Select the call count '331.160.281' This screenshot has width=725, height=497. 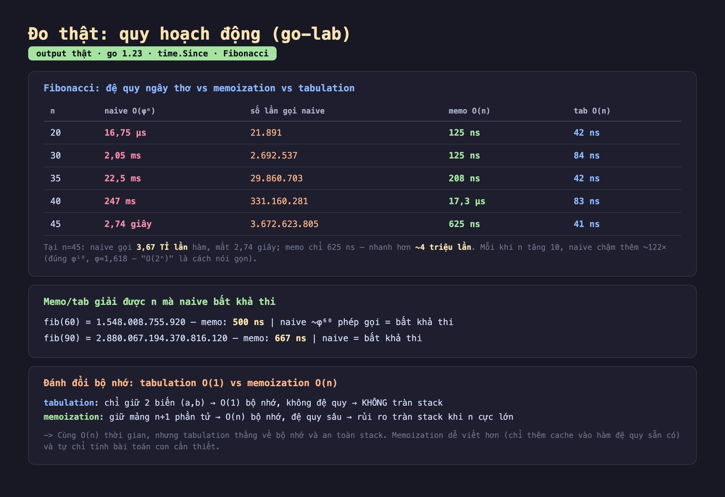(x=279, y=201)
